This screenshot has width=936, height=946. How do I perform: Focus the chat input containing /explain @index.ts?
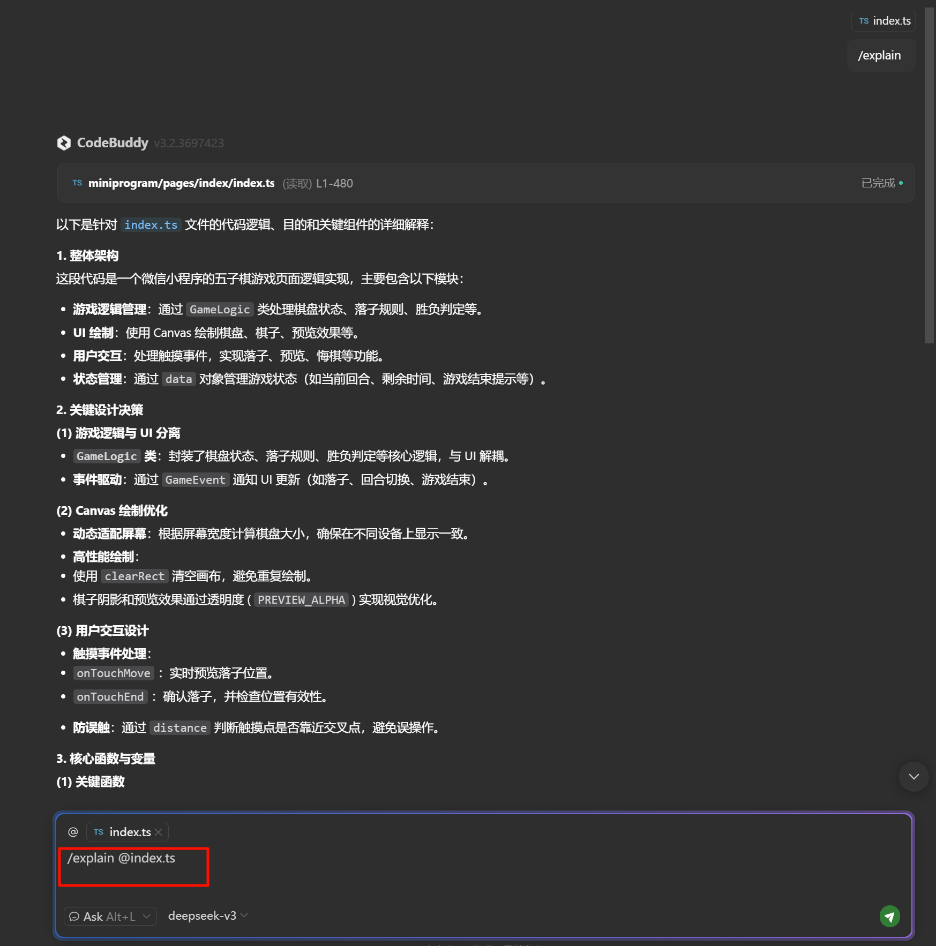click(429, 868)
